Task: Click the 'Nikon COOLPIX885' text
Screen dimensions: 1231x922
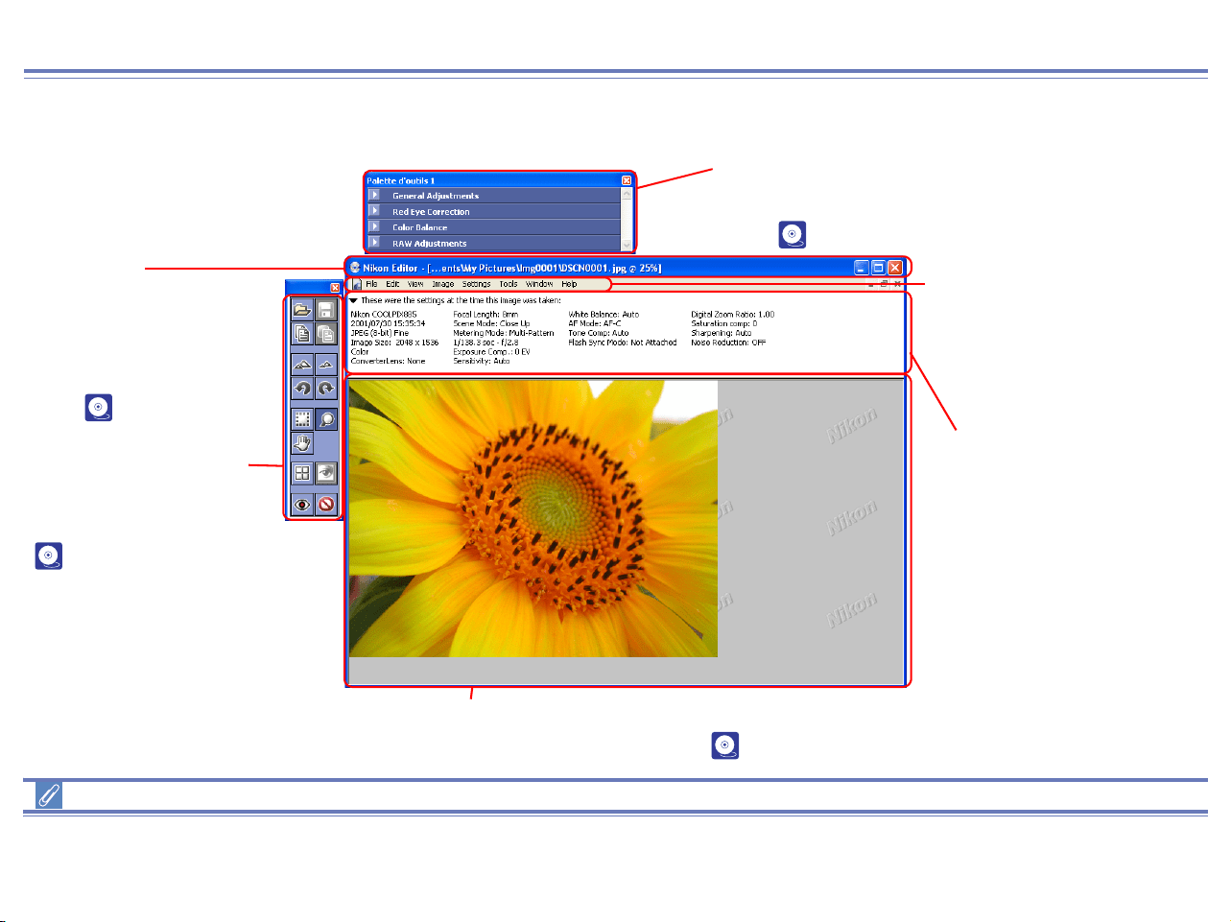Action: tap(384, 315)
